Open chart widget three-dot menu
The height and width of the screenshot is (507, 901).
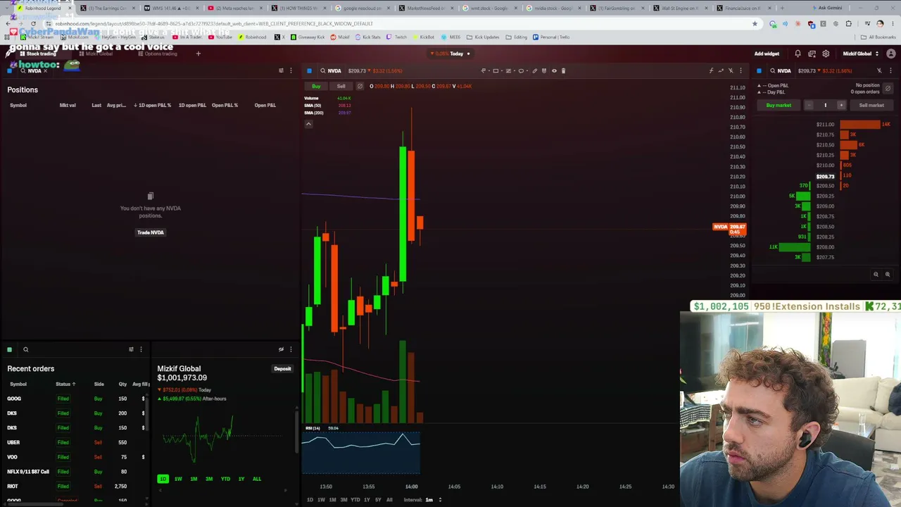pyautogui.click(x=741, y=70)
